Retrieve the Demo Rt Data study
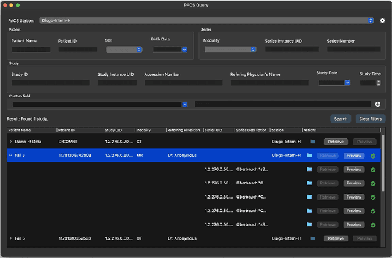The width and height of the screenshot is (392, 258). pyautogui.click(x=336, y=142)
